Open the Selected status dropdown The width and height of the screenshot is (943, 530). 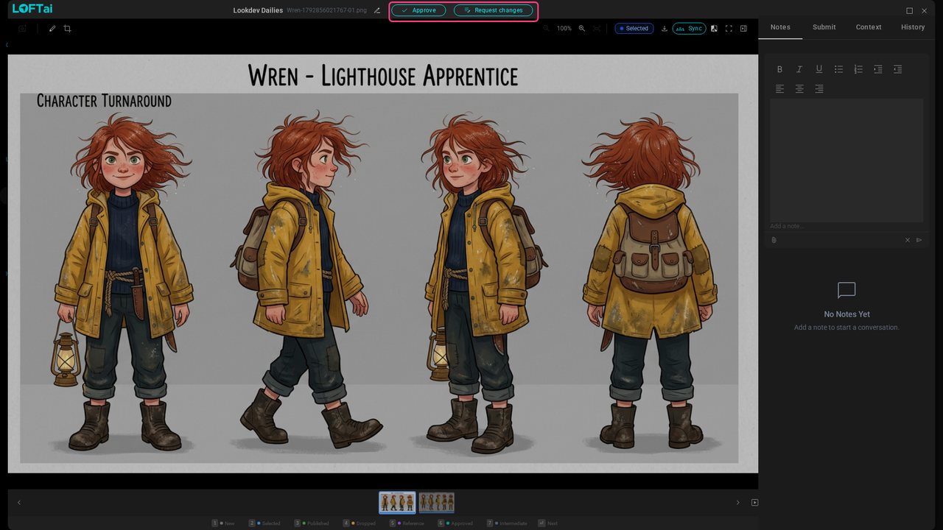pos(634,29)
